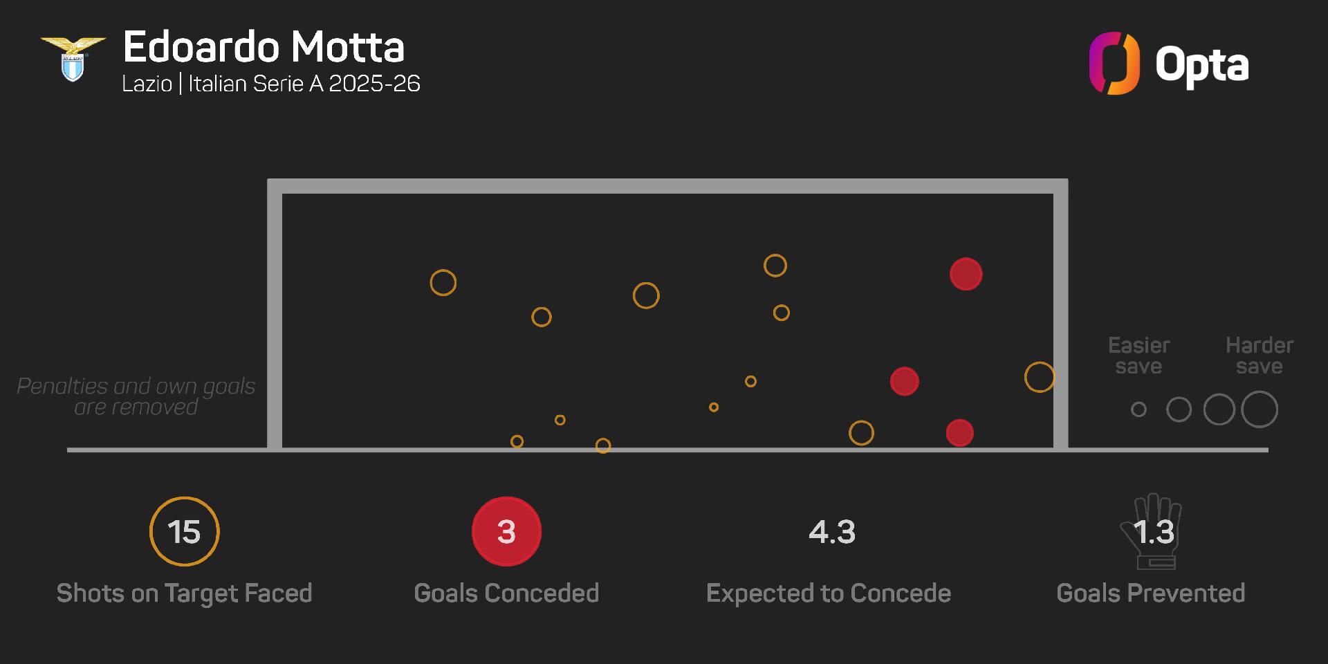Click the smallest circle in the save legend
This screenshot has height=664, width=1328.
tap(1138, 409)
